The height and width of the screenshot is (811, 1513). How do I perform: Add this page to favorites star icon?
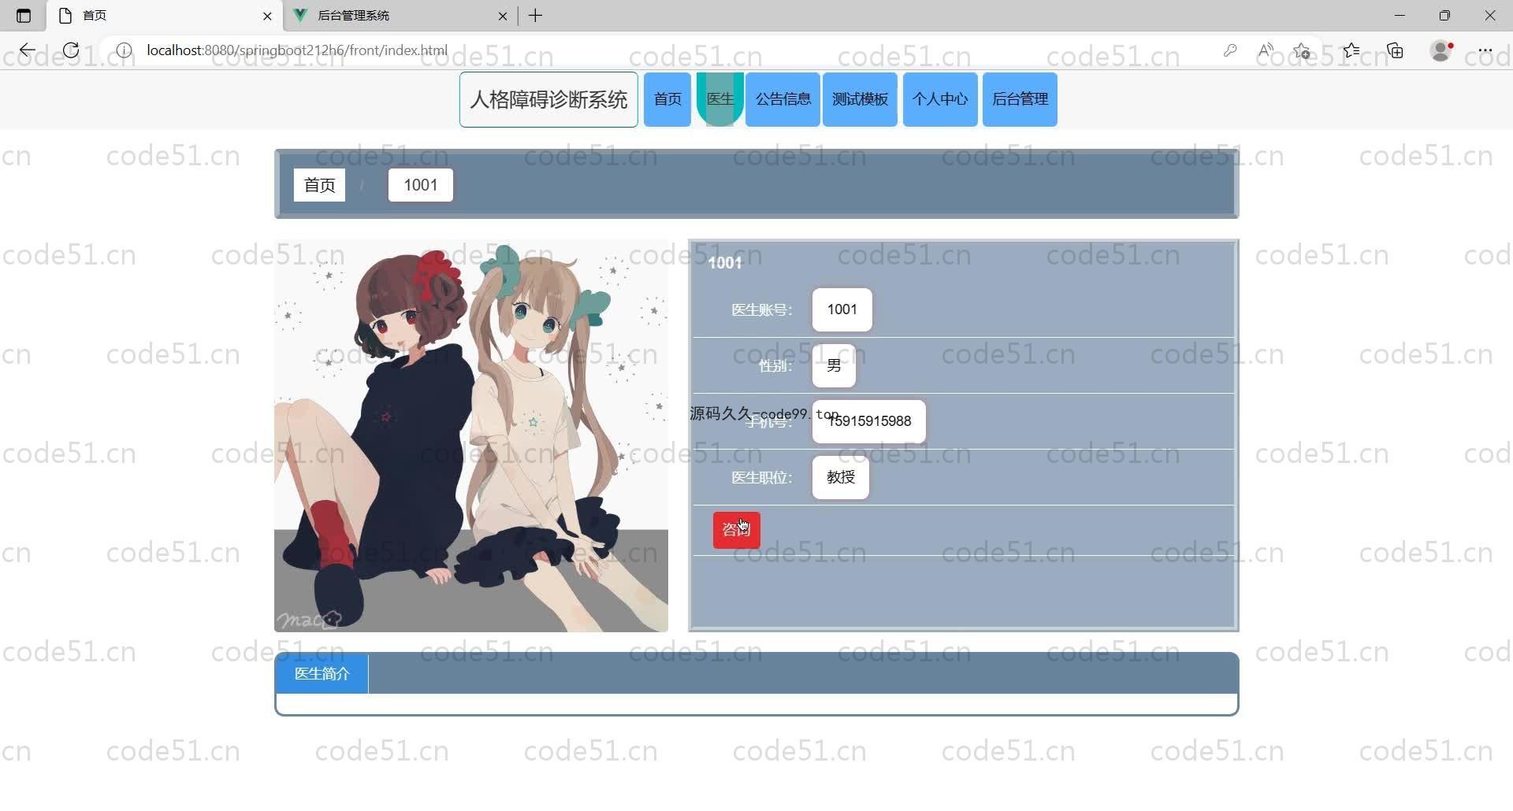[x=1302, y=50]
